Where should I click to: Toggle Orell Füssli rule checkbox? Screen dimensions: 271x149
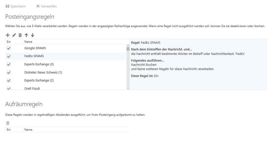pos(9,88)
